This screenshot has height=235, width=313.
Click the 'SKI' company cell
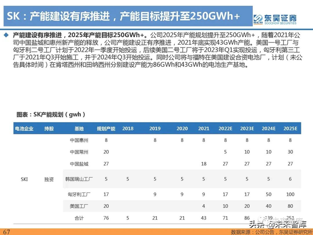24,179
